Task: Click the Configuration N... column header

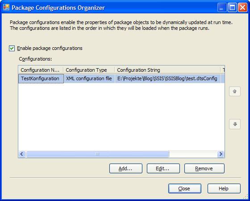Action: [x=41, y=70]
